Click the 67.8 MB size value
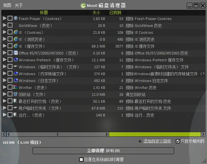 pyautogui.click(x=98, y=108)
